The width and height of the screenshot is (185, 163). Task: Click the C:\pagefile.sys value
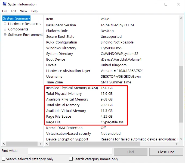pos(112,122)
